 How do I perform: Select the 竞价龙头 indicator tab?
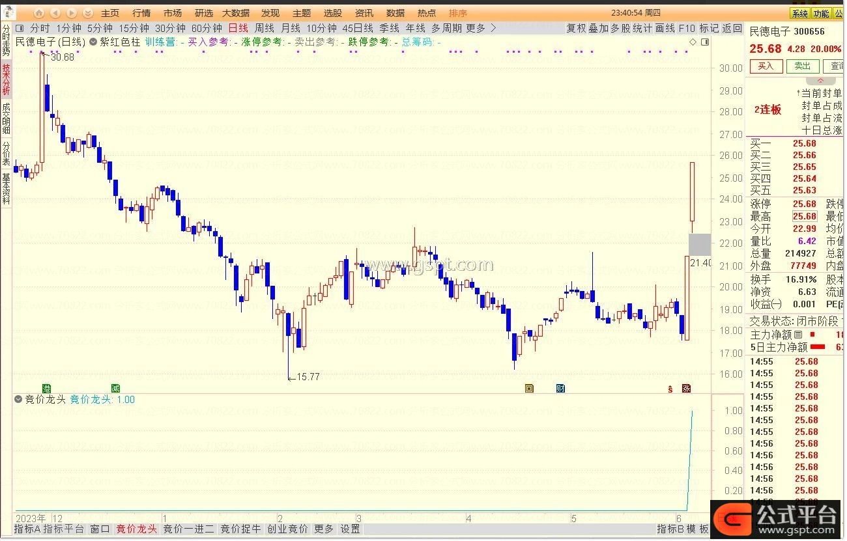(137, 529)
